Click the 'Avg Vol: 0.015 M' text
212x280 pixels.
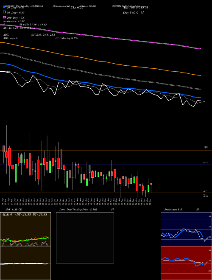point(135,7)
